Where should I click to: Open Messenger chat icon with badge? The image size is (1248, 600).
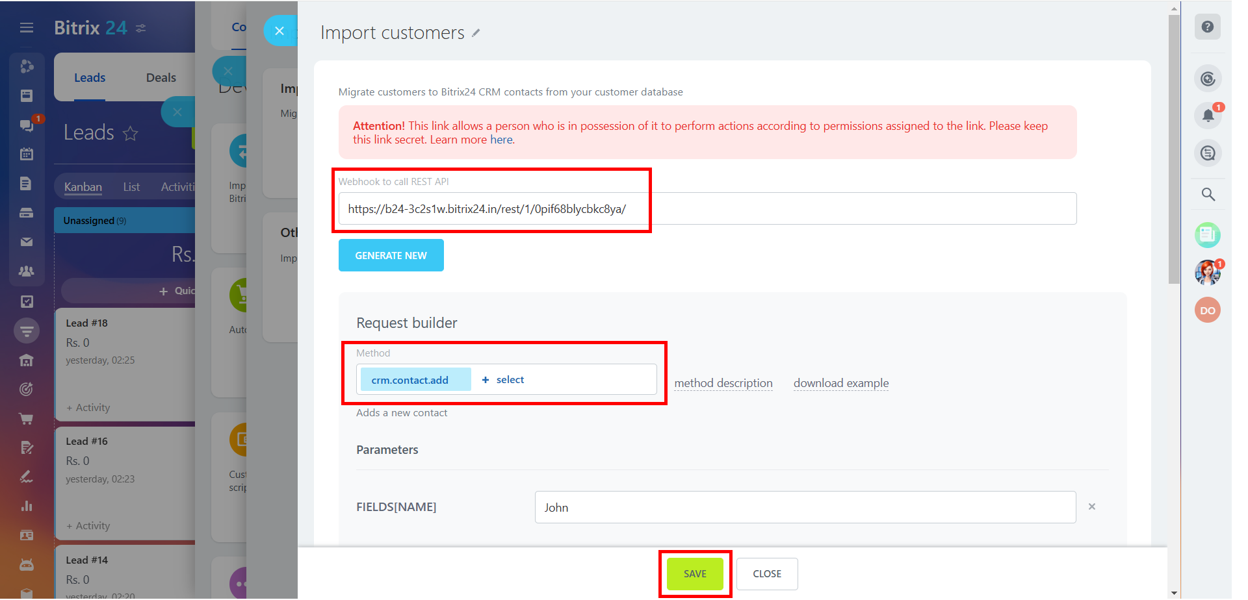point(27,125)
